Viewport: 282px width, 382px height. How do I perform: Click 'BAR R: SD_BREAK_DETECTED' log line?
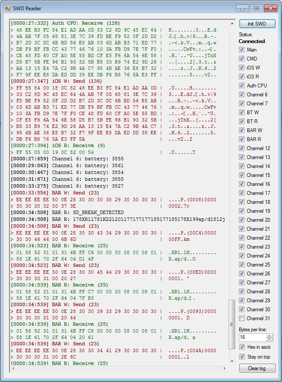click(67, 212)
